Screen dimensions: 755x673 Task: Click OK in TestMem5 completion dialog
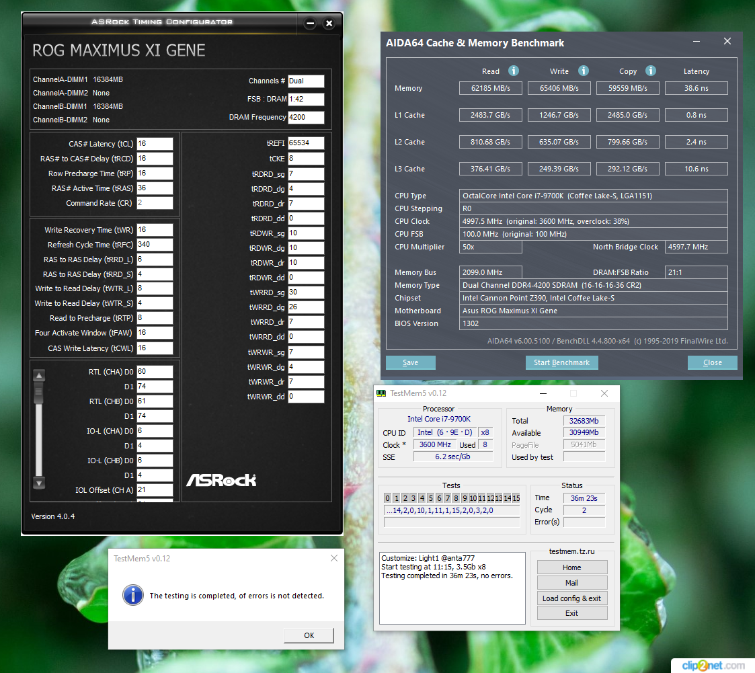coord(309,635)
